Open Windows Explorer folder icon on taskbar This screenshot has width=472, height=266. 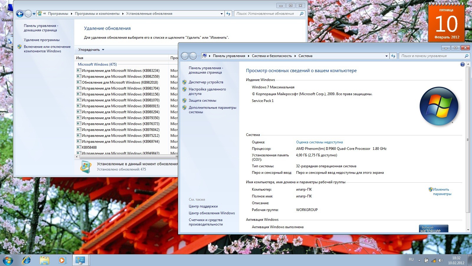45,260
